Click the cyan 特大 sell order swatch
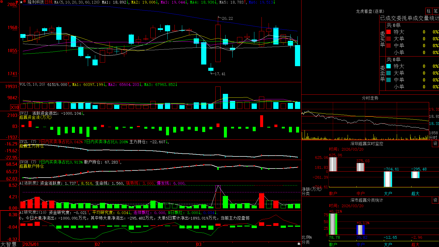 coord(389,66)
